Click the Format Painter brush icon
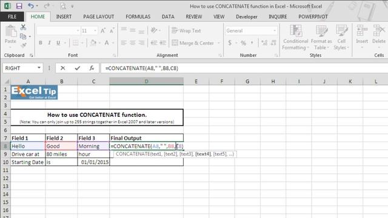388x218 pixels. click(x=24, y=45)
